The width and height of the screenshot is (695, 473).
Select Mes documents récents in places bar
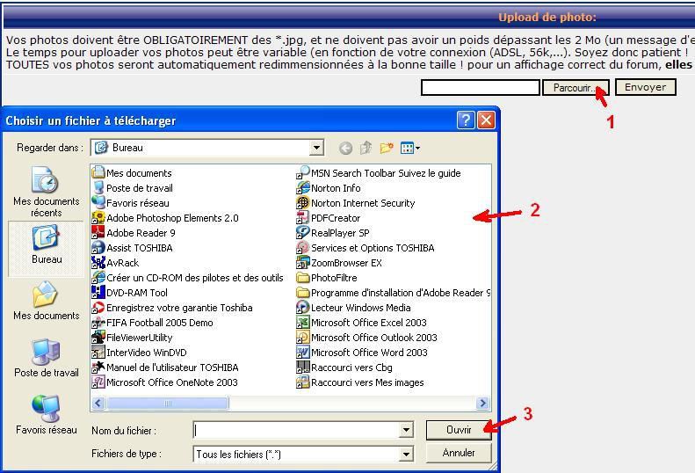pyautogui.click(x=46, y=193)
